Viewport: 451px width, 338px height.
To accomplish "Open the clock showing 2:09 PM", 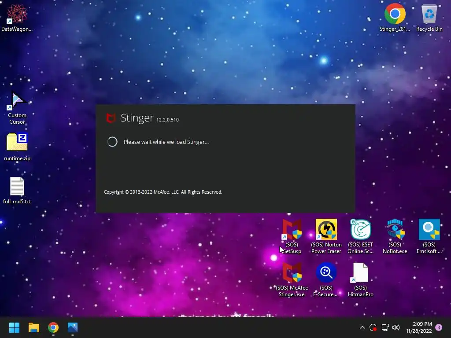I will coord(419,327).
